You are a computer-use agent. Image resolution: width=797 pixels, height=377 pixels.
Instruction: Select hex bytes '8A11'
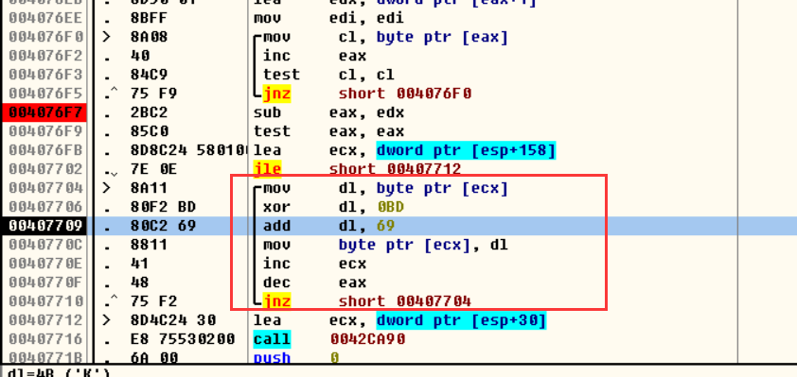coord(149,188)
